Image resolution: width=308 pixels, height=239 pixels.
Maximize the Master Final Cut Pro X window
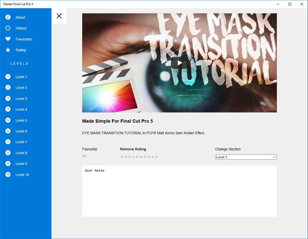tap(290, 4)
